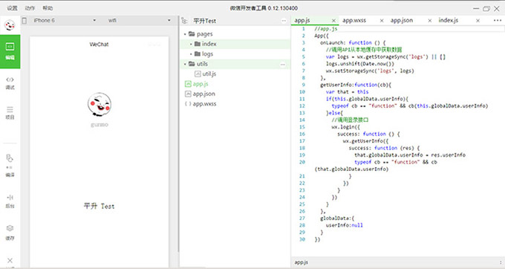Select the logs folder in tree
Viewport: 505px width, 269px height.
click(x=235, y=54)
